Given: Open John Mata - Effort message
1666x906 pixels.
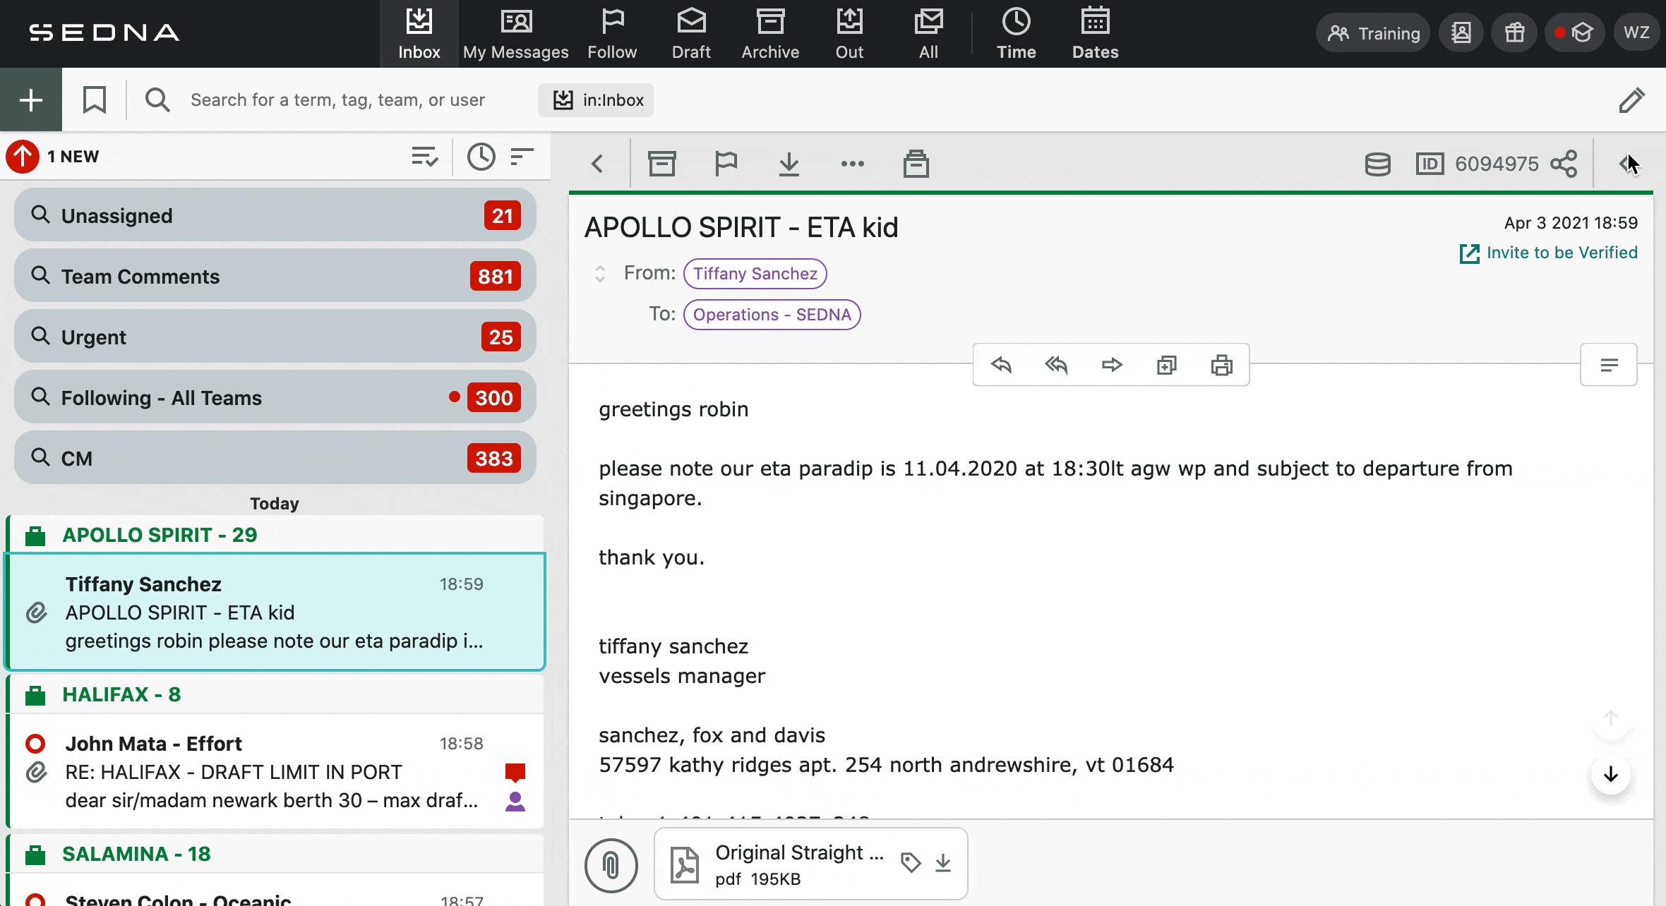Looking at the screenshot, I should pyautogui.click(x=275, y=771).
